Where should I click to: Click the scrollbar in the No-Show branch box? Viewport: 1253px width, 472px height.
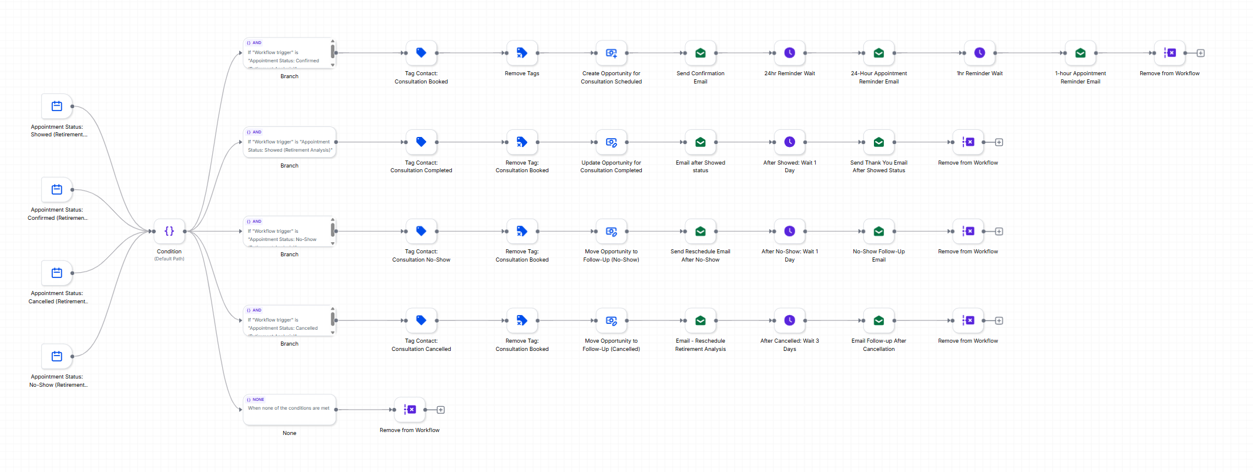point(333,231)
